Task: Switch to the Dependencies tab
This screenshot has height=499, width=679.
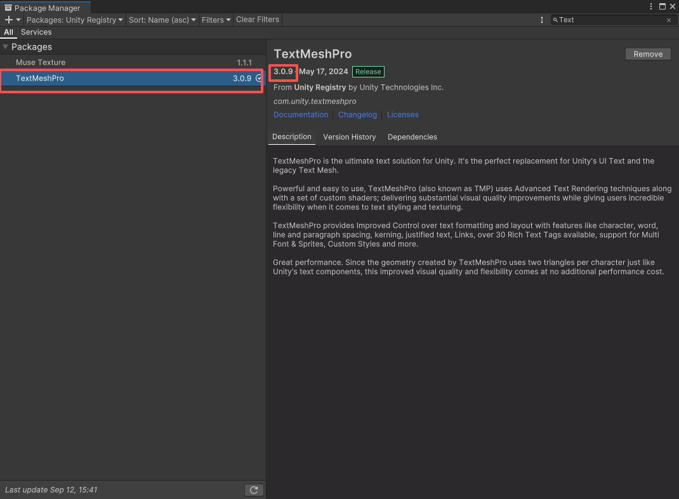Action: click(x=412, y=137)
